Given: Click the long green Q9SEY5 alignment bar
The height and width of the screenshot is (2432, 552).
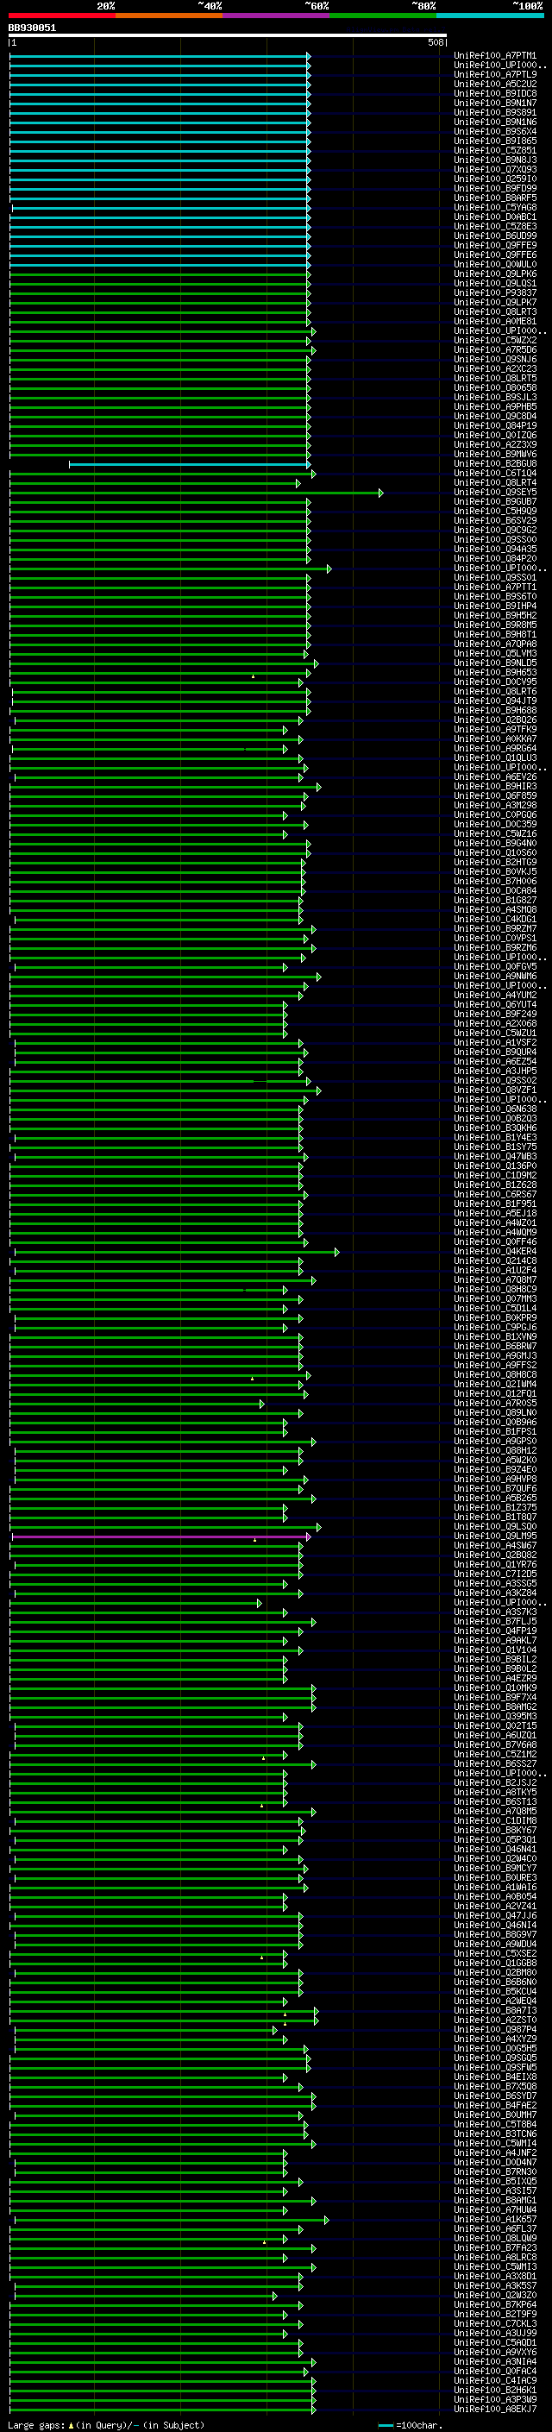Looking at the screenshot, I should 197,493.
